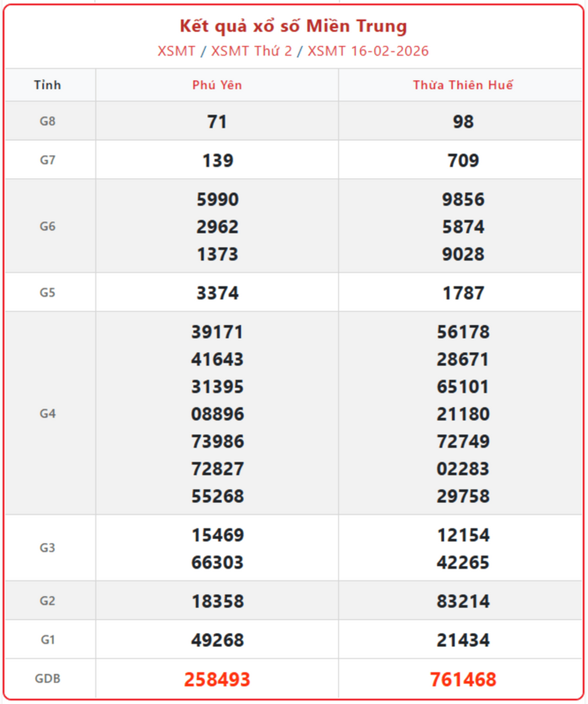588x704 pixels.
Task: Open the XSMT 16-02-2026 link
Action: [x=368, y=51]
